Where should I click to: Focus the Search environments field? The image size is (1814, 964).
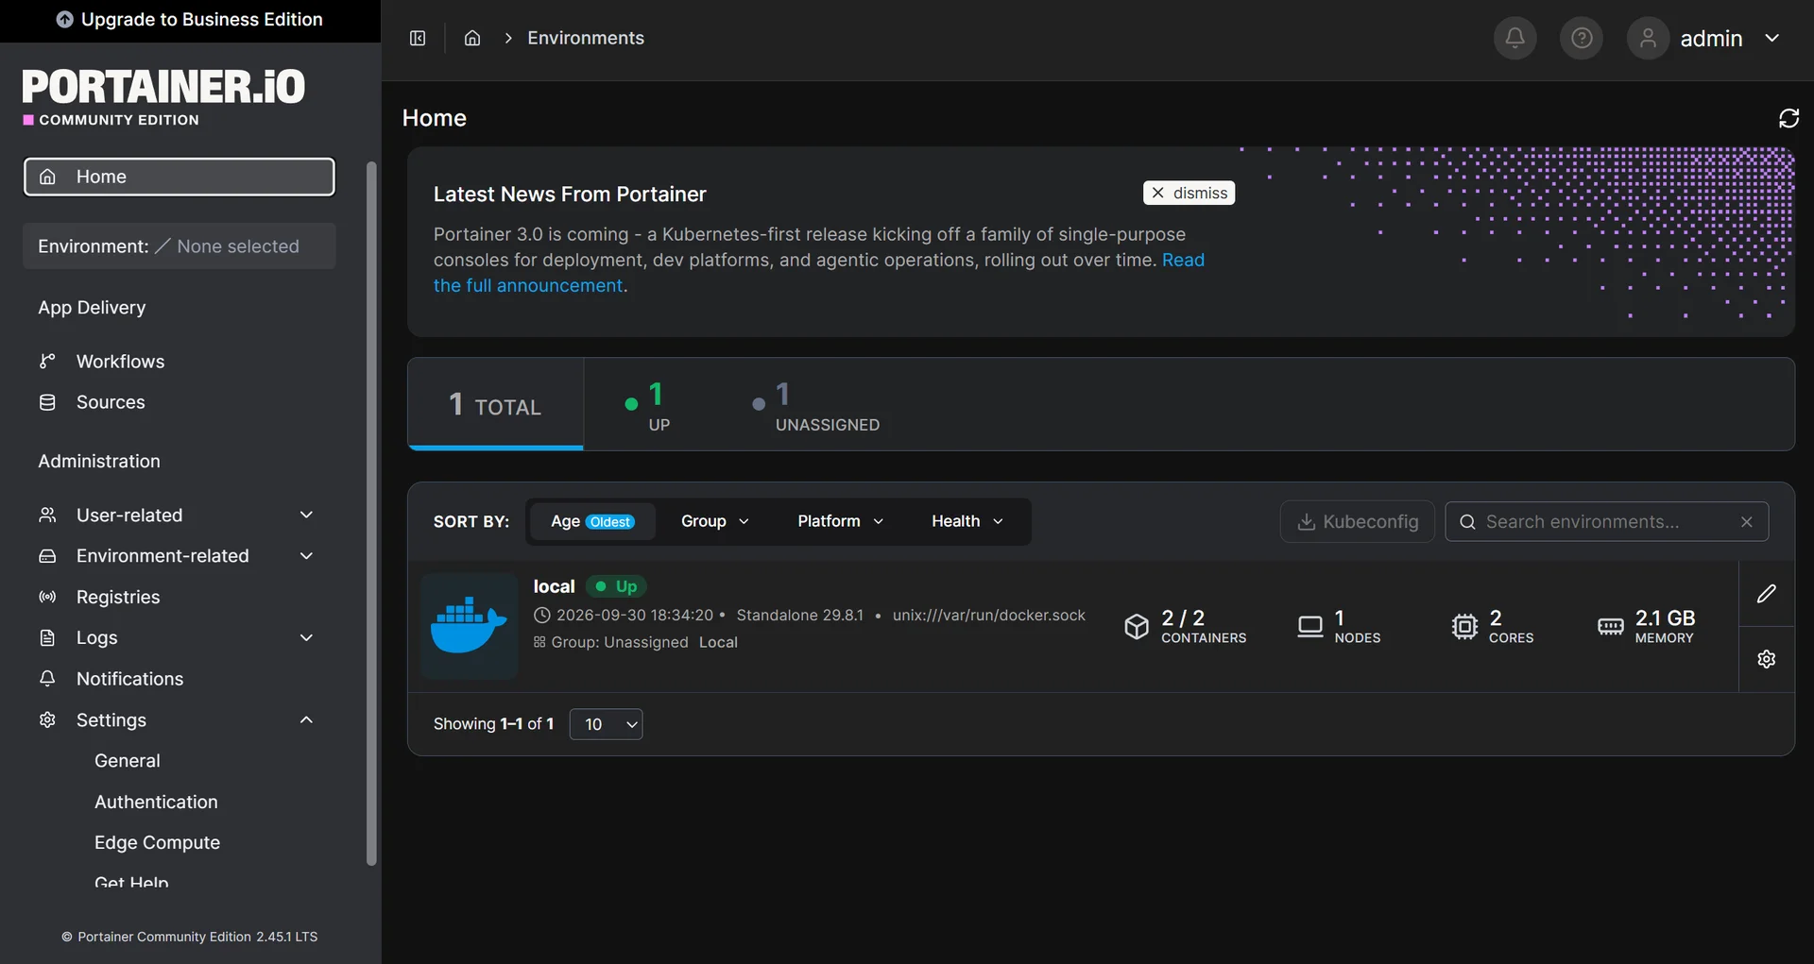[x=1606, y=521]
